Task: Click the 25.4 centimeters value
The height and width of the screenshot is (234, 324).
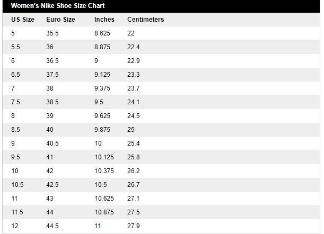Action: [134, 143]
